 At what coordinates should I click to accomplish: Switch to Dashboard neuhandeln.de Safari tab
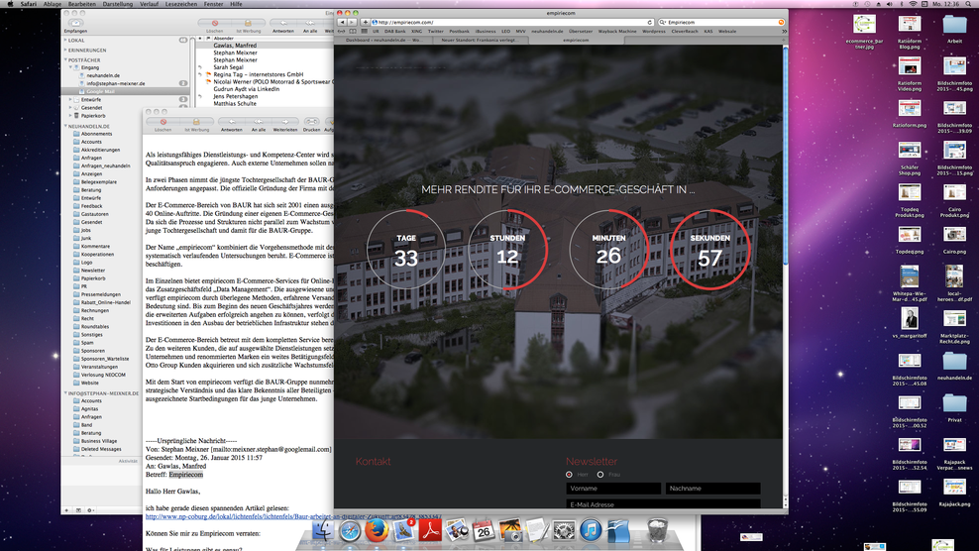point(383,40)
